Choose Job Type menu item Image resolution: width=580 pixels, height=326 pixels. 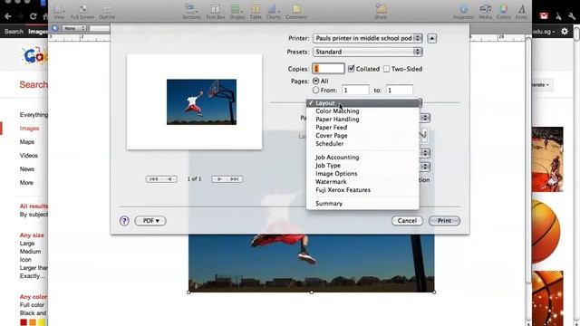coord(362,166)
